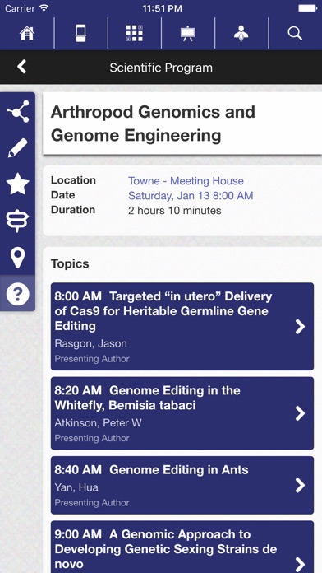Tap the signpost directions icon
The height and width of the screenshot is (573, 322).
17,221
